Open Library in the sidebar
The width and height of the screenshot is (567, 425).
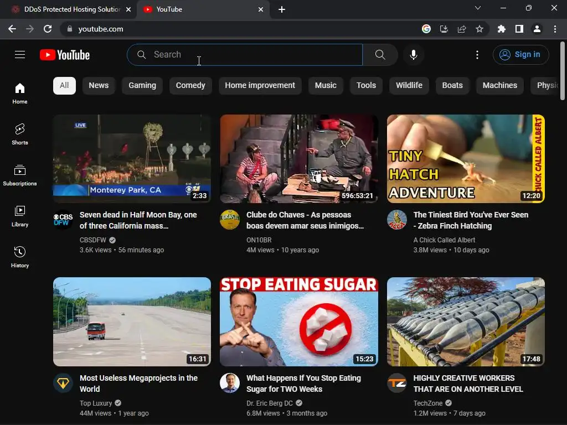click(x=20, y=216)
